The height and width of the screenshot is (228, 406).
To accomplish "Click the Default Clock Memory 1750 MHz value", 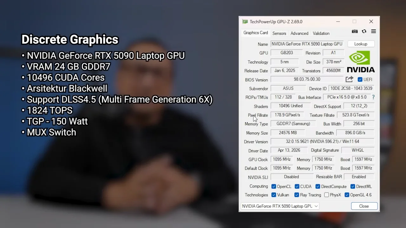I will (x=323, y=168).
